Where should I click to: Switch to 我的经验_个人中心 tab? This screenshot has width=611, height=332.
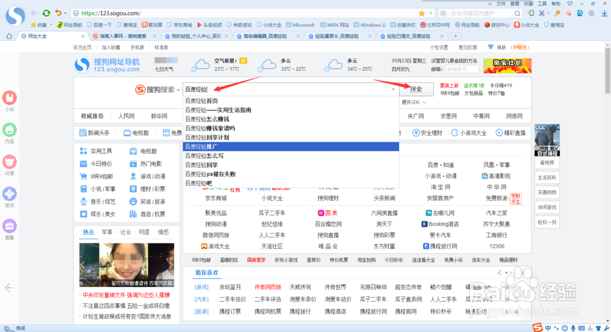pyautogui.click(x=196, y=36)
